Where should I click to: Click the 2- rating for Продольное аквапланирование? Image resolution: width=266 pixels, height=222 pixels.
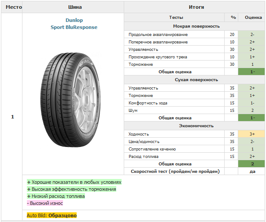[251, 35]
